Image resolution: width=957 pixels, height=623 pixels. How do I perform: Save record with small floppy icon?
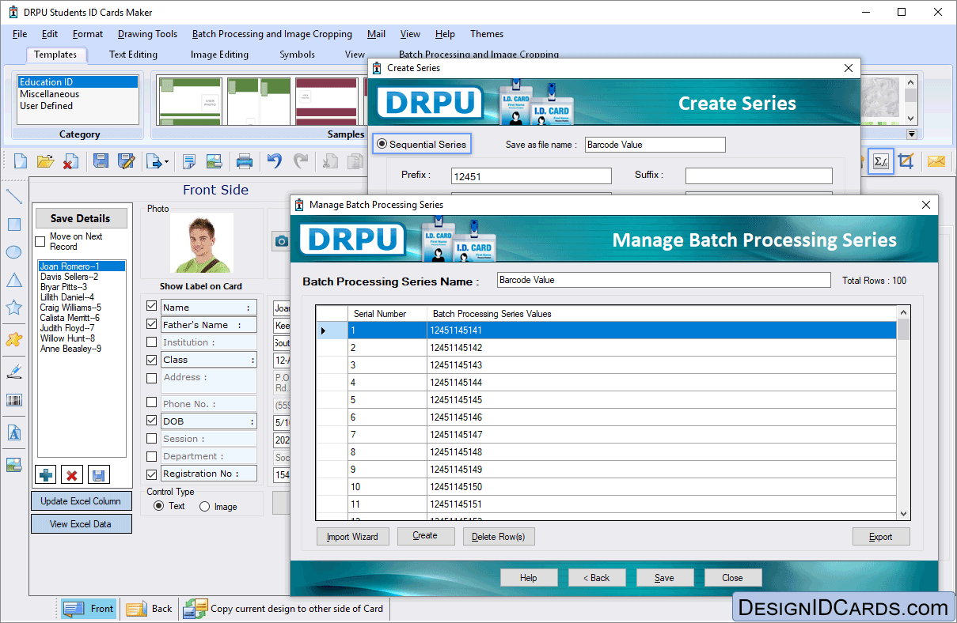99,475
